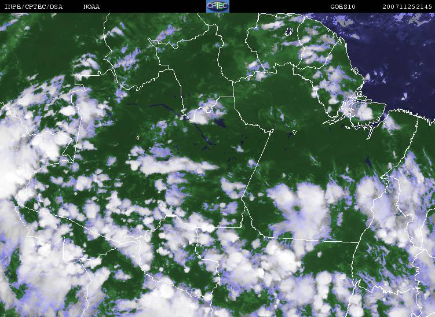Click the 200711252145 timestamp
This screenshot has width=435, height=317.
(x=407, y=6)
